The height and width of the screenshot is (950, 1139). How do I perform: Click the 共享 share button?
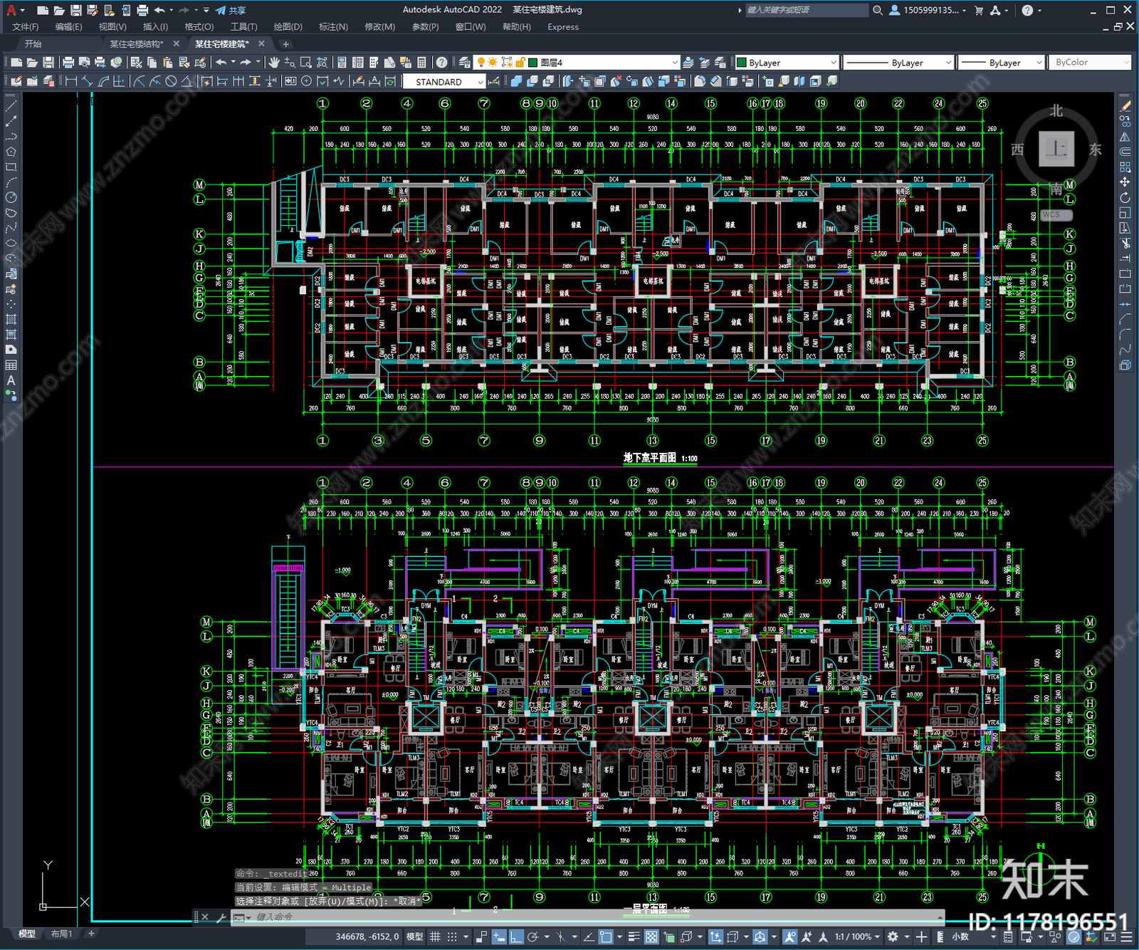[x=231, y=10]
